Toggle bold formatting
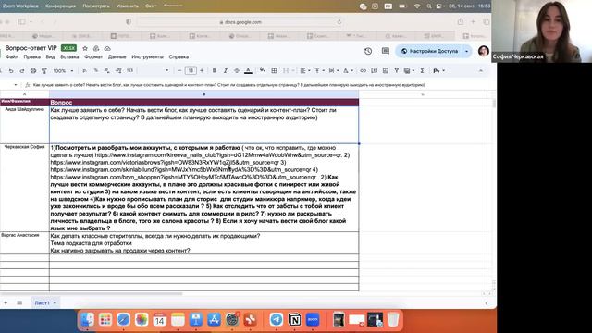Image resolution: width=592 pixels, height=333 pixels. pyautogui.click(x=214, y=70)
